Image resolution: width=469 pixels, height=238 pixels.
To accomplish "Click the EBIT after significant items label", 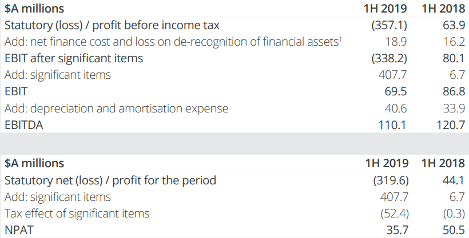I will (x=74, y=58).
